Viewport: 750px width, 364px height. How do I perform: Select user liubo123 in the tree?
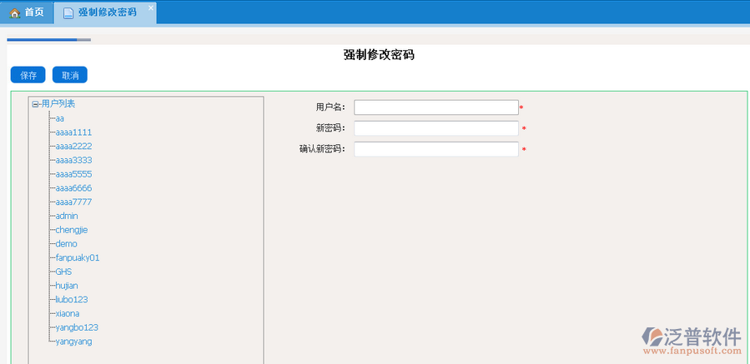tap(72, 300)
